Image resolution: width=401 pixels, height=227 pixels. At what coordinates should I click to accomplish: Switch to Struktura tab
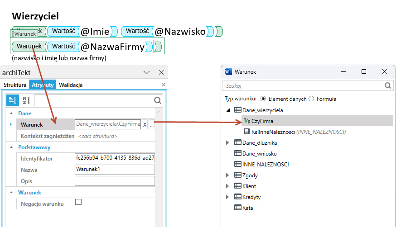click(15, 85)
